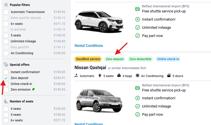Screen dimensions: 211x125
Task: Click the person icon next to 5 seats
Action: (100, 75)
